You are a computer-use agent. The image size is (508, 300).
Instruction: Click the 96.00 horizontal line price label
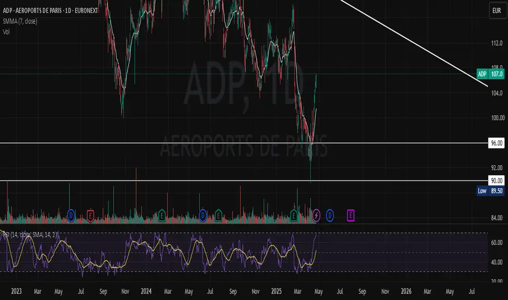[497, 143]
